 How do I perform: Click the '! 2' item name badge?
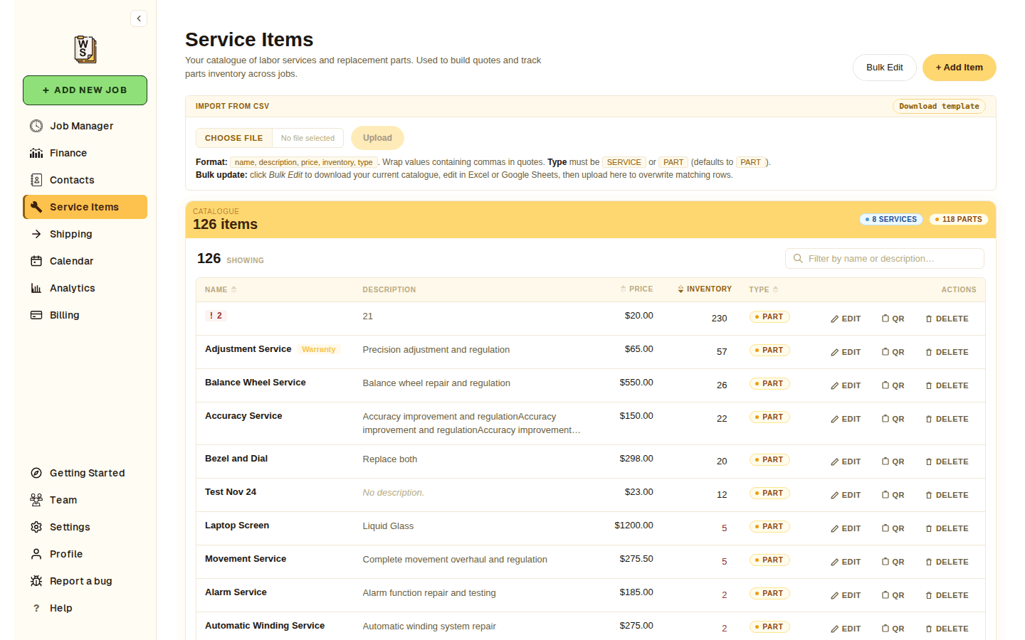216,316
